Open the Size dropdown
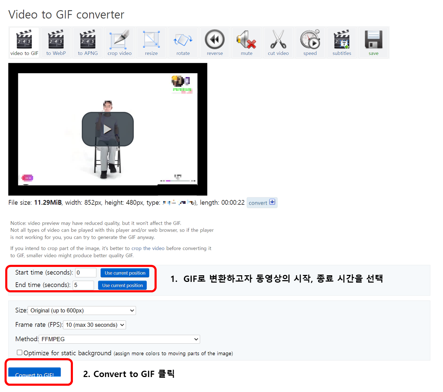The width and height of the screenshot is (443, 392). point(82,310)
